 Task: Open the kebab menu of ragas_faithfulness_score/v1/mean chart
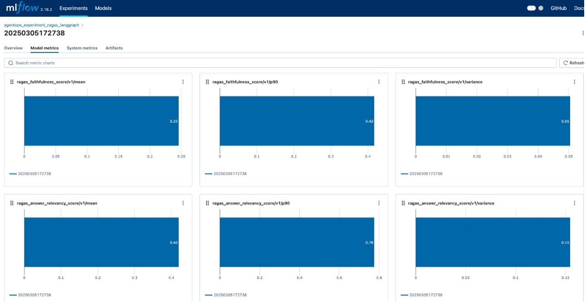coord(183,82)
